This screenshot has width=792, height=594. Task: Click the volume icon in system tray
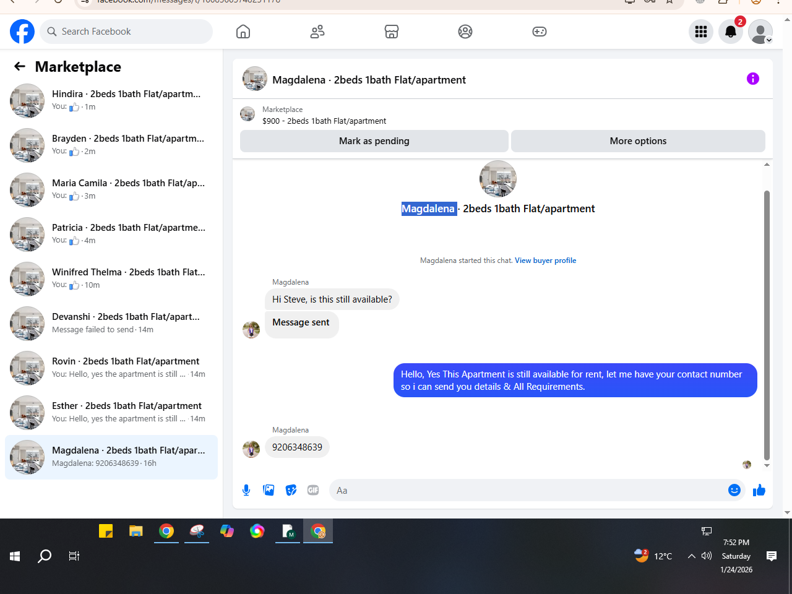707,556
